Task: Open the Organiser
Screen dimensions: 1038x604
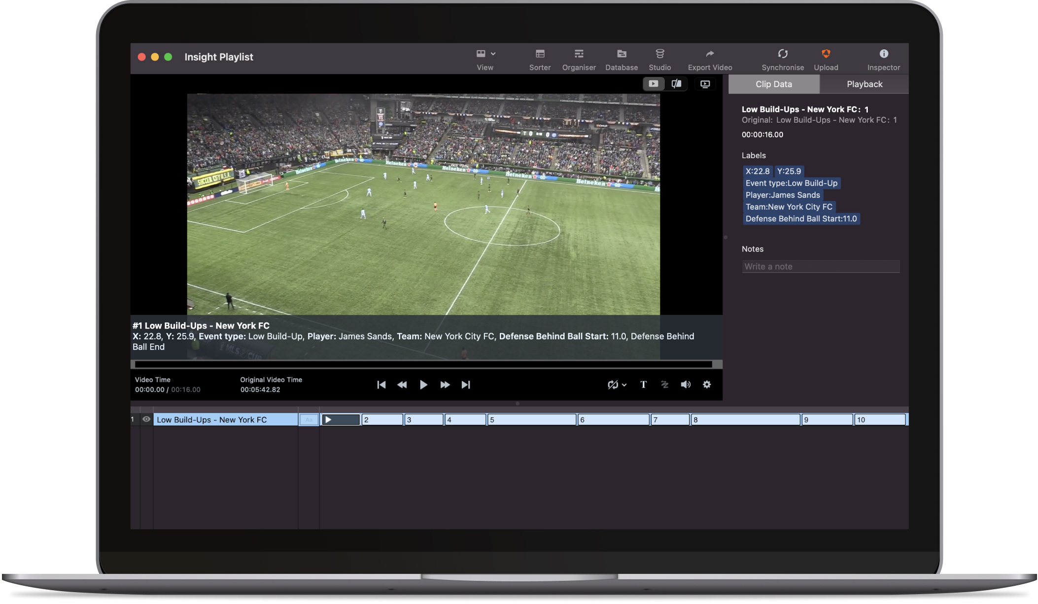Action: pyautogui.click(x=579, y=59)
